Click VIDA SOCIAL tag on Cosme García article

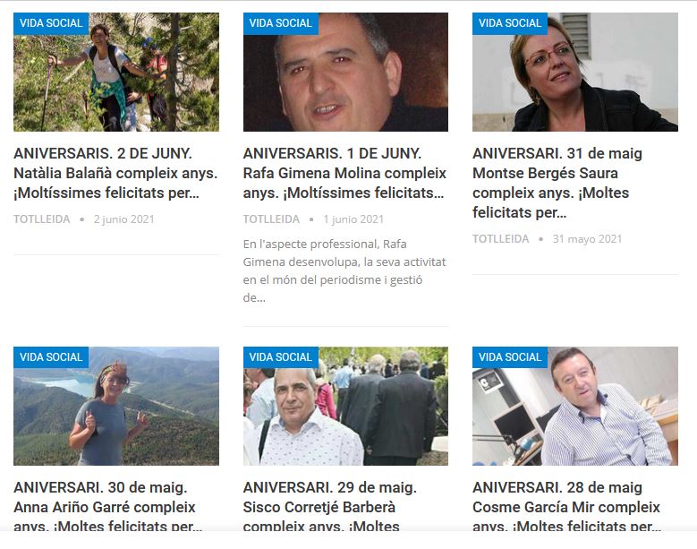[510, 357]
